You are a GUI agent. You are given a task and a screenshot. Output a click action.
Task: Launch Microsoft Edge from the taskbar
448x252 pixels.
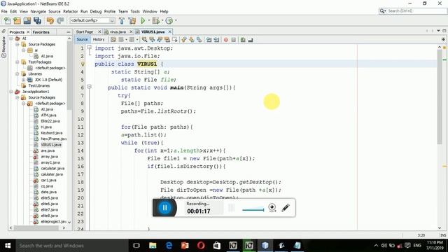pos(169,246)
